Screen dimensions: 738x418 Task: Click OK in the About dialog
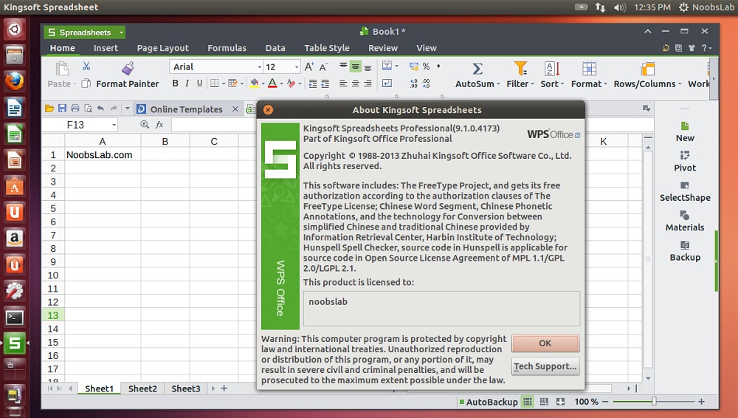coord(545,343)
